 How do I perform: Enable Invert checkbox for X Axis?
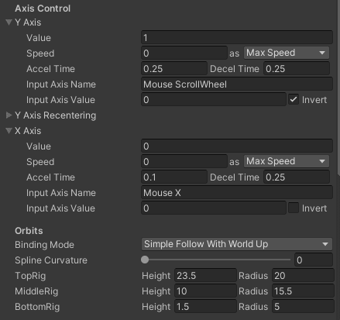tap(294, 208)
